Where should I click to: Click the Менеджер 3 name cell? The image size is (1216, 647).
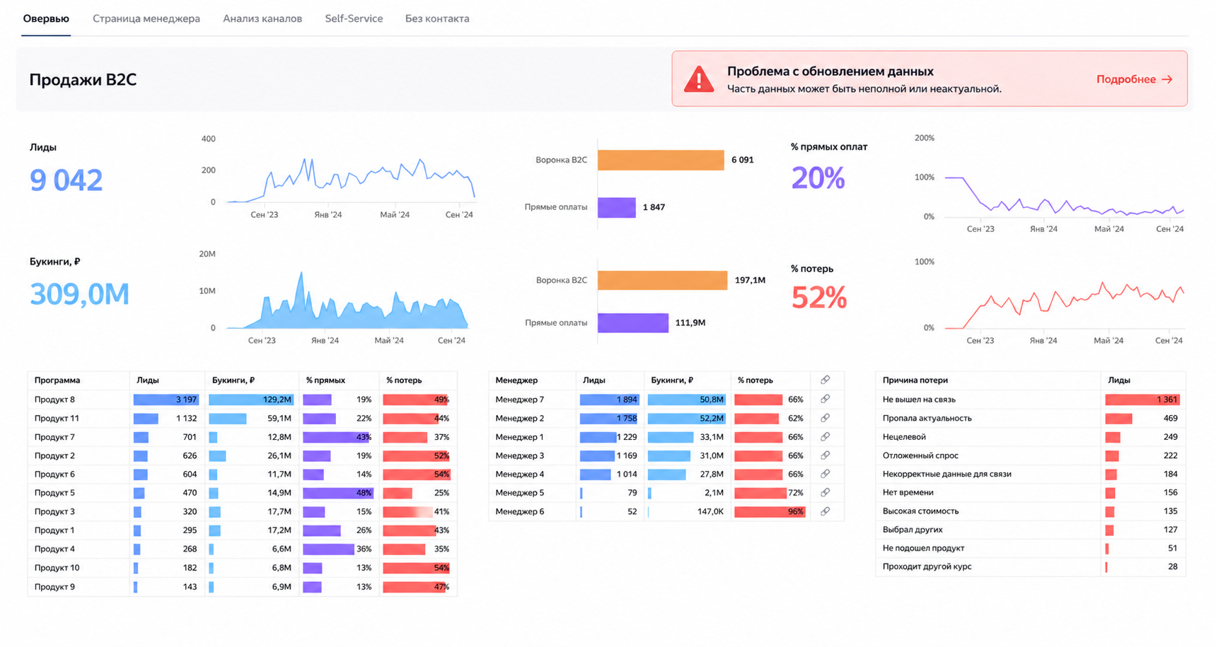coord(520,456)
